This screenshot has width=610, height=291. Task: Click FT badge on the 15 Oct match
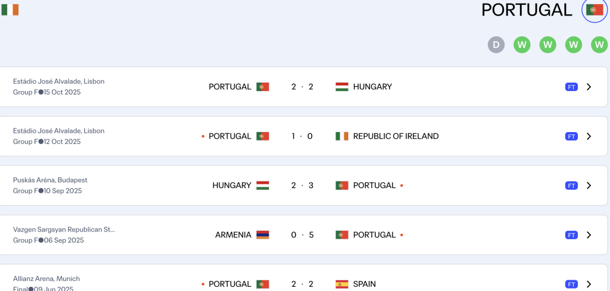[x=571, y=87]
